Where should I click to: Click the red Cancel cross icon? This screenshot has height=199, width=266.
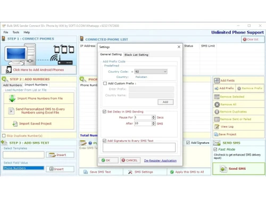click(123, 160)
